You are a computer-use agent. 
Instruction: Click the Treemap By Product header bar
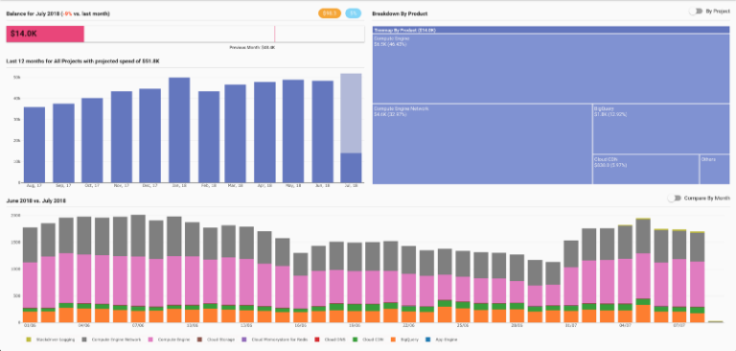point(551,30)
